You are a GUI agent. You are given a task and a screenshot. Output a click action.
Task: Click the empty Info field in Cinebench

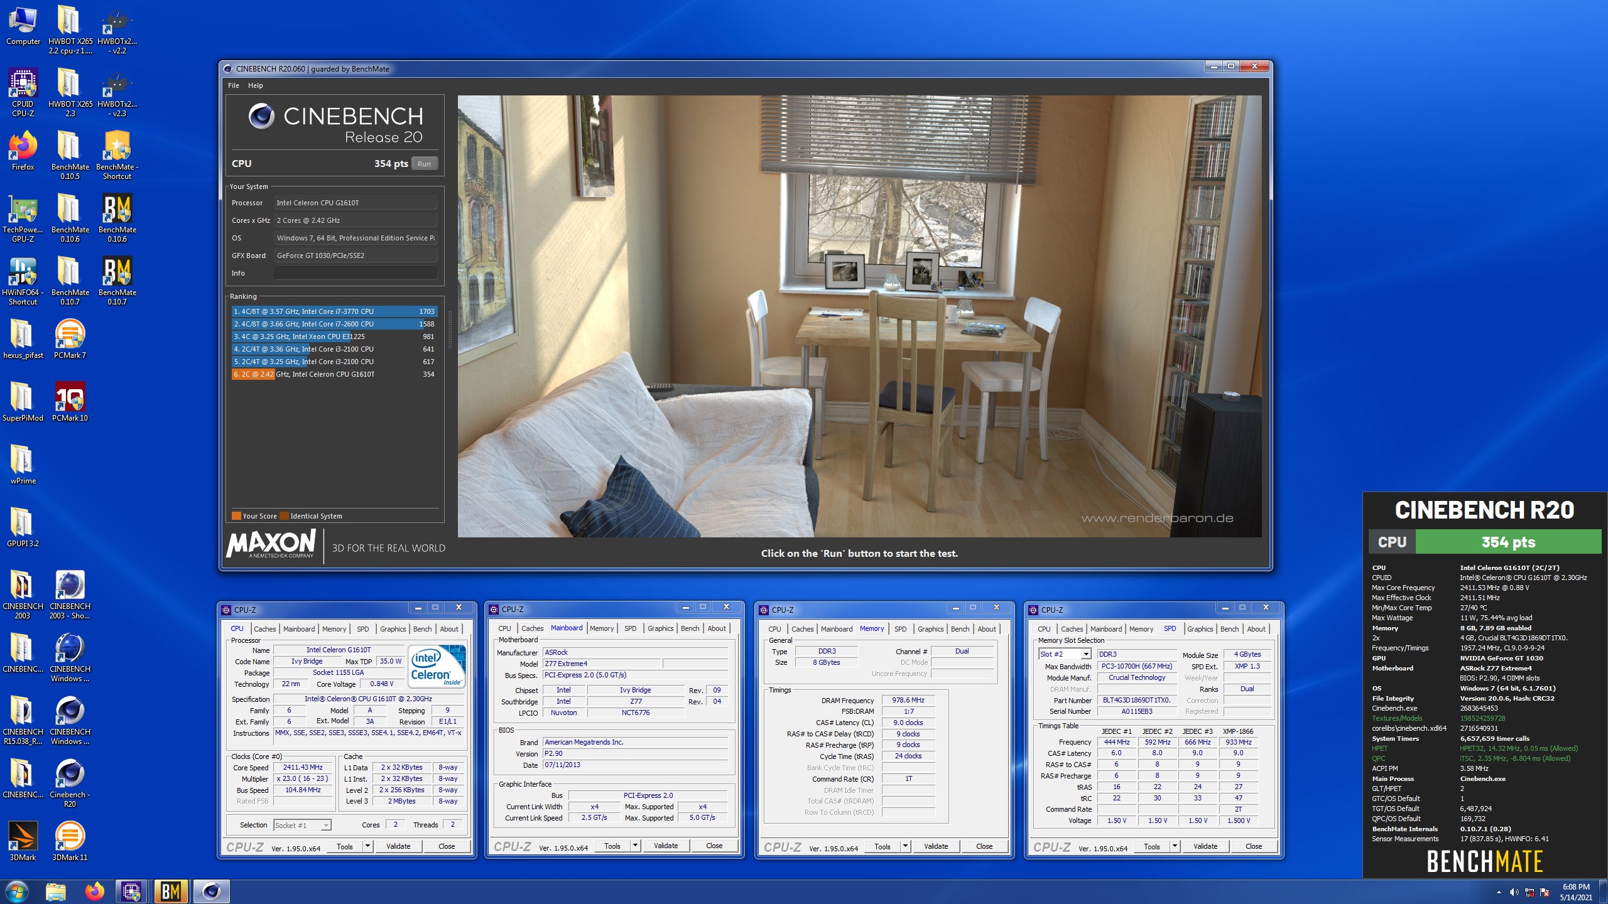pyautogui.click(x=356, y=273)
